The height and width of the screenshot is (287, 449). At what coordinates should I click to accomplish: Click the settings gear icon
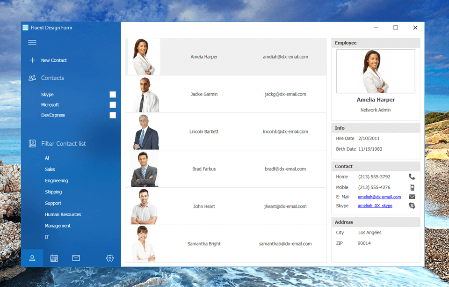click(x=109, y=258)
